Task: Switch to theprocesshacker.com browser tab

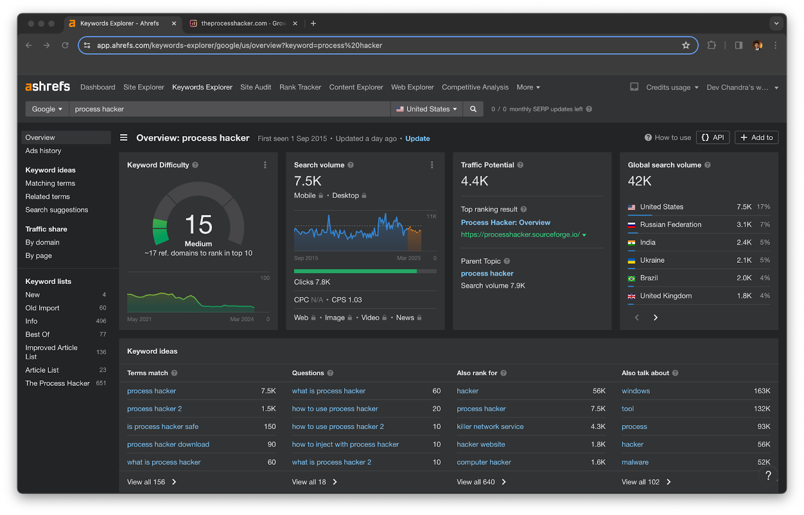Action: pyautogui.click(x=244, y=23)
